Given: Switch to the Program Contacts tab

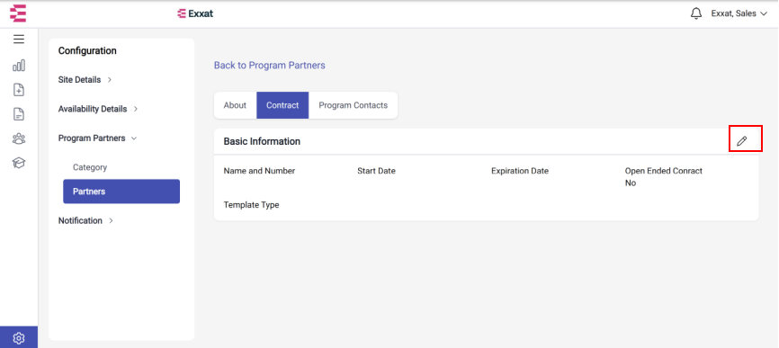Looking at the screenshot, I should [354, 105].
